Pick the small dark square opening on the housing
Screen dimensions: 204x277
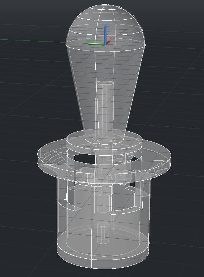132,185
